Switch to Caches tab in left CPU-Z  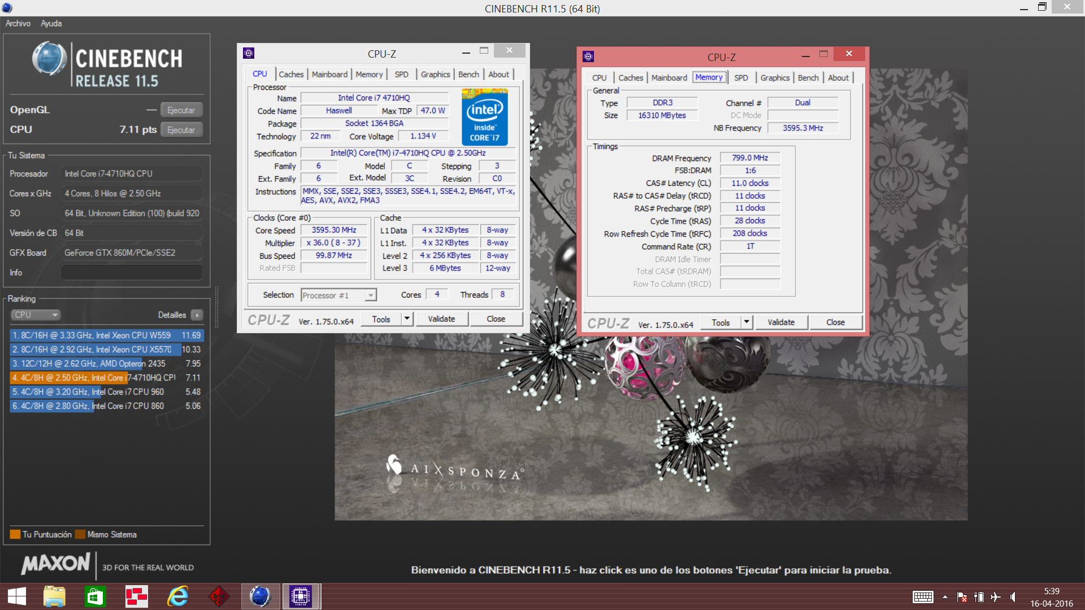(x=291, y=74)
